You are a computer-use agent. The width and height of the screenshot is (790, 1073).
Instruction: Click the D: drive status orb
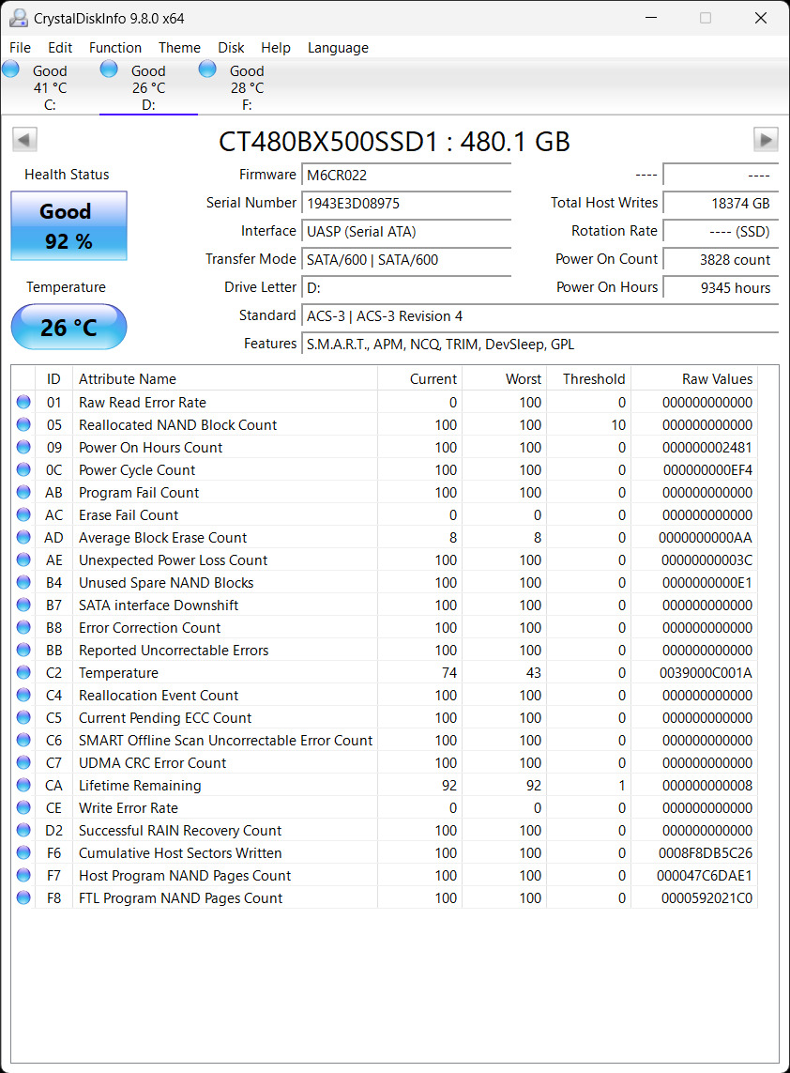tap(110, 69)
